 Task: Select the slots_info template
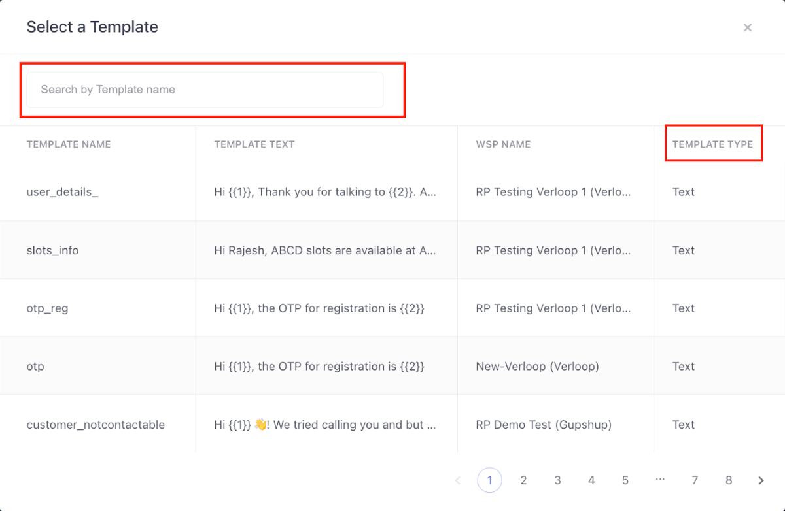(52, 250)
